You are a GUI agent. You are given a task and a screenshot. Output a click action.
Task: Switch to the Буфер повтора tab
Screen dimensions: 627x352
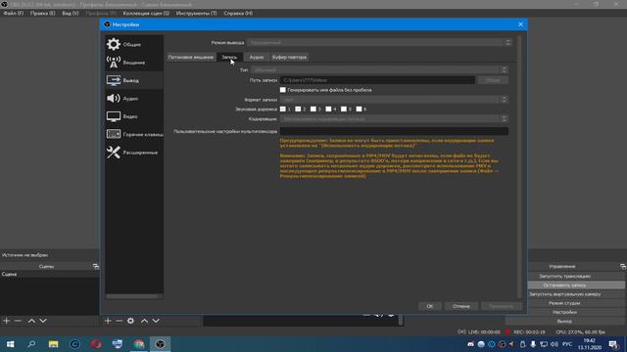(290, 57)
